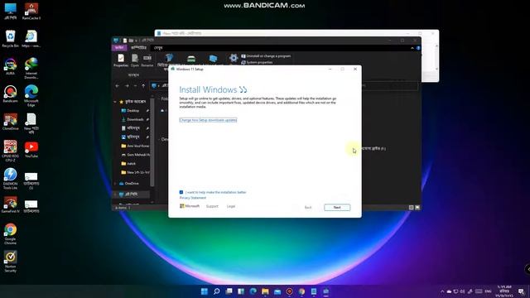Open taskbar Search

[217, 291]
